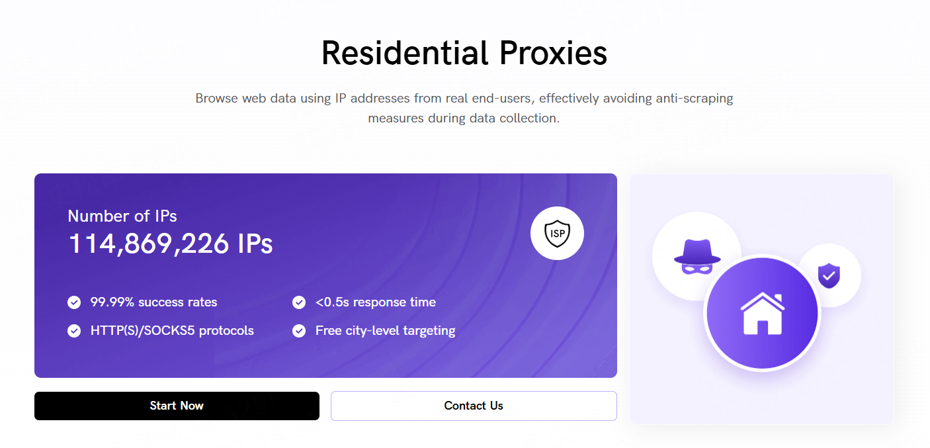Click the Residential Proxies heading

[464, 53]
